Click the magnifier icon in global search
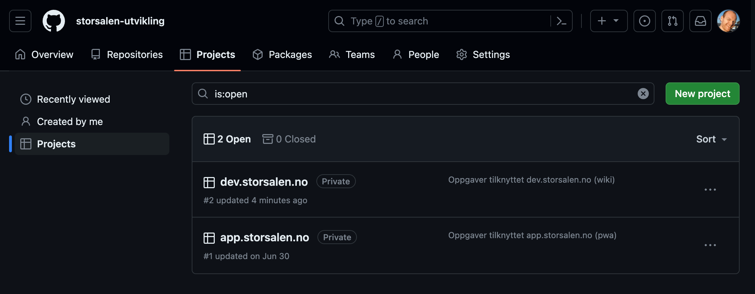Image resolution: width=755 pixels, height=294 pixels. coord(339,21)
